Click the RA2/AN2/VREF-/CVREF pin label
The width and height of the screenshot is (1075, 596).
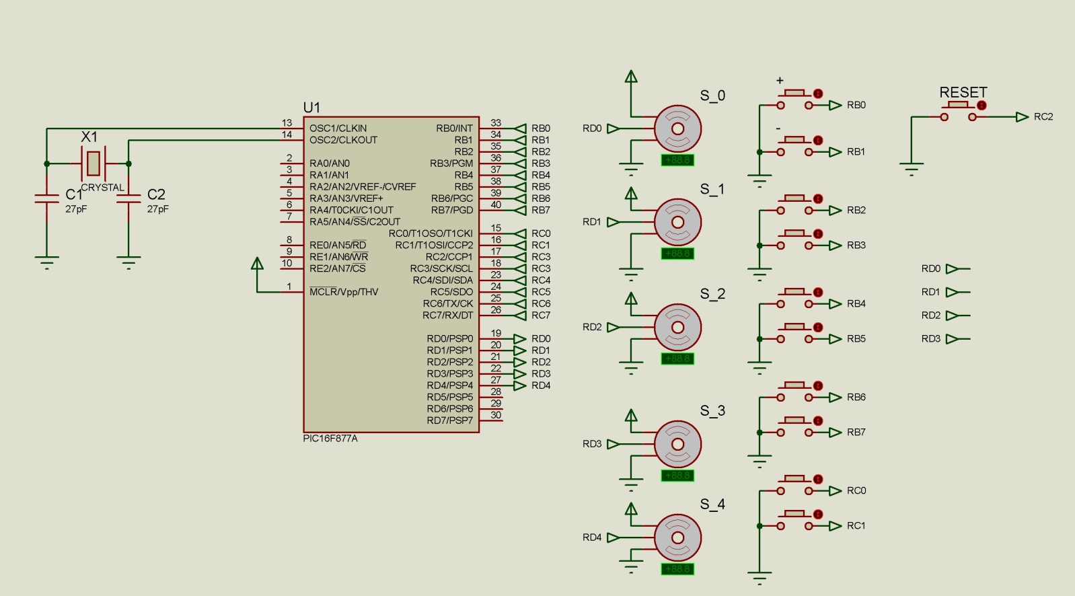coord(363,187)
